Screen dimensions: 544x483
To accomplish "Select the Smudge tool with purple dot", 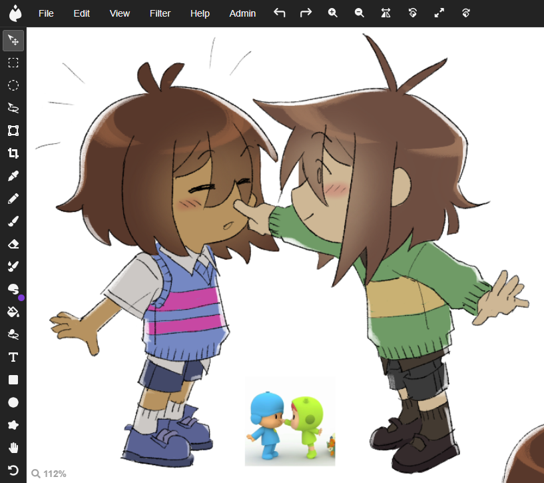I will [x=13, y=289].
